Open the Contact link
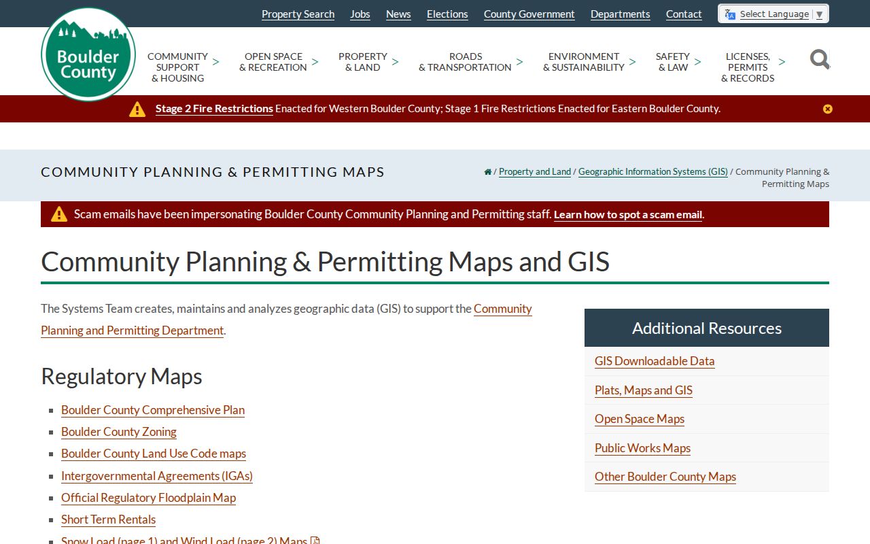This screenshot has width=870, height=544. [684, 14]
